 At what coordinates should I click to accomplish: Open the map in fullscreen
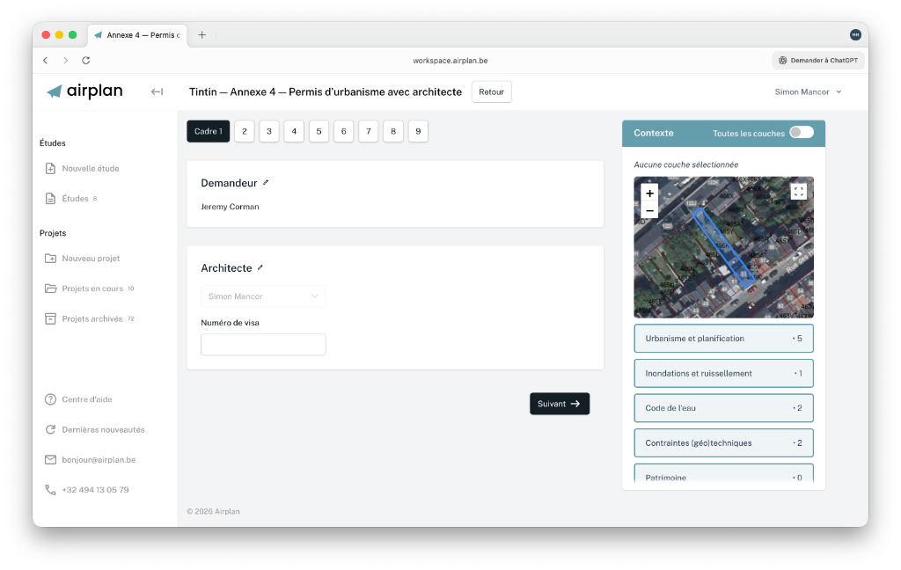pyautogui.click(x=798, y=192)
